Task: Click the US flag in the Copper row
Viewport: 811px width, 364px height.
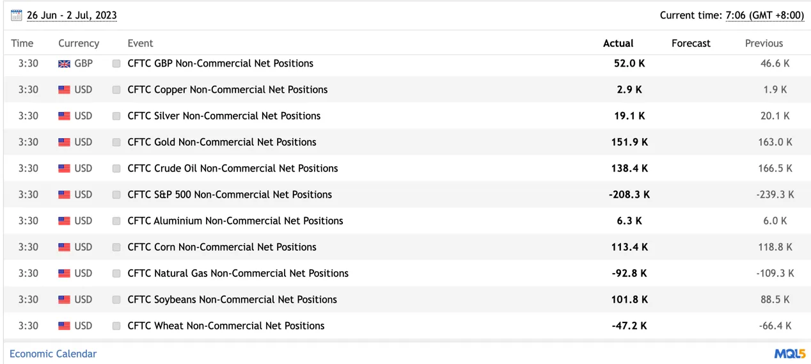Action: coord(65,90)
